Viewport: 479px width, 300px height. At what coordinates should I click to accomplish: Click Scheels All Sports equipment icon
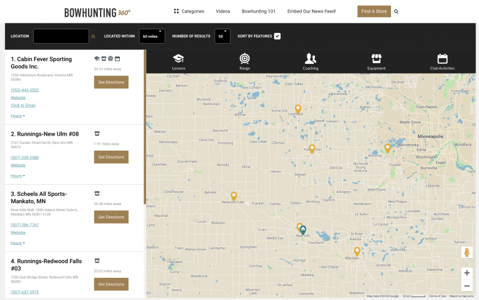pyautogui.click(x=97, y=193)
